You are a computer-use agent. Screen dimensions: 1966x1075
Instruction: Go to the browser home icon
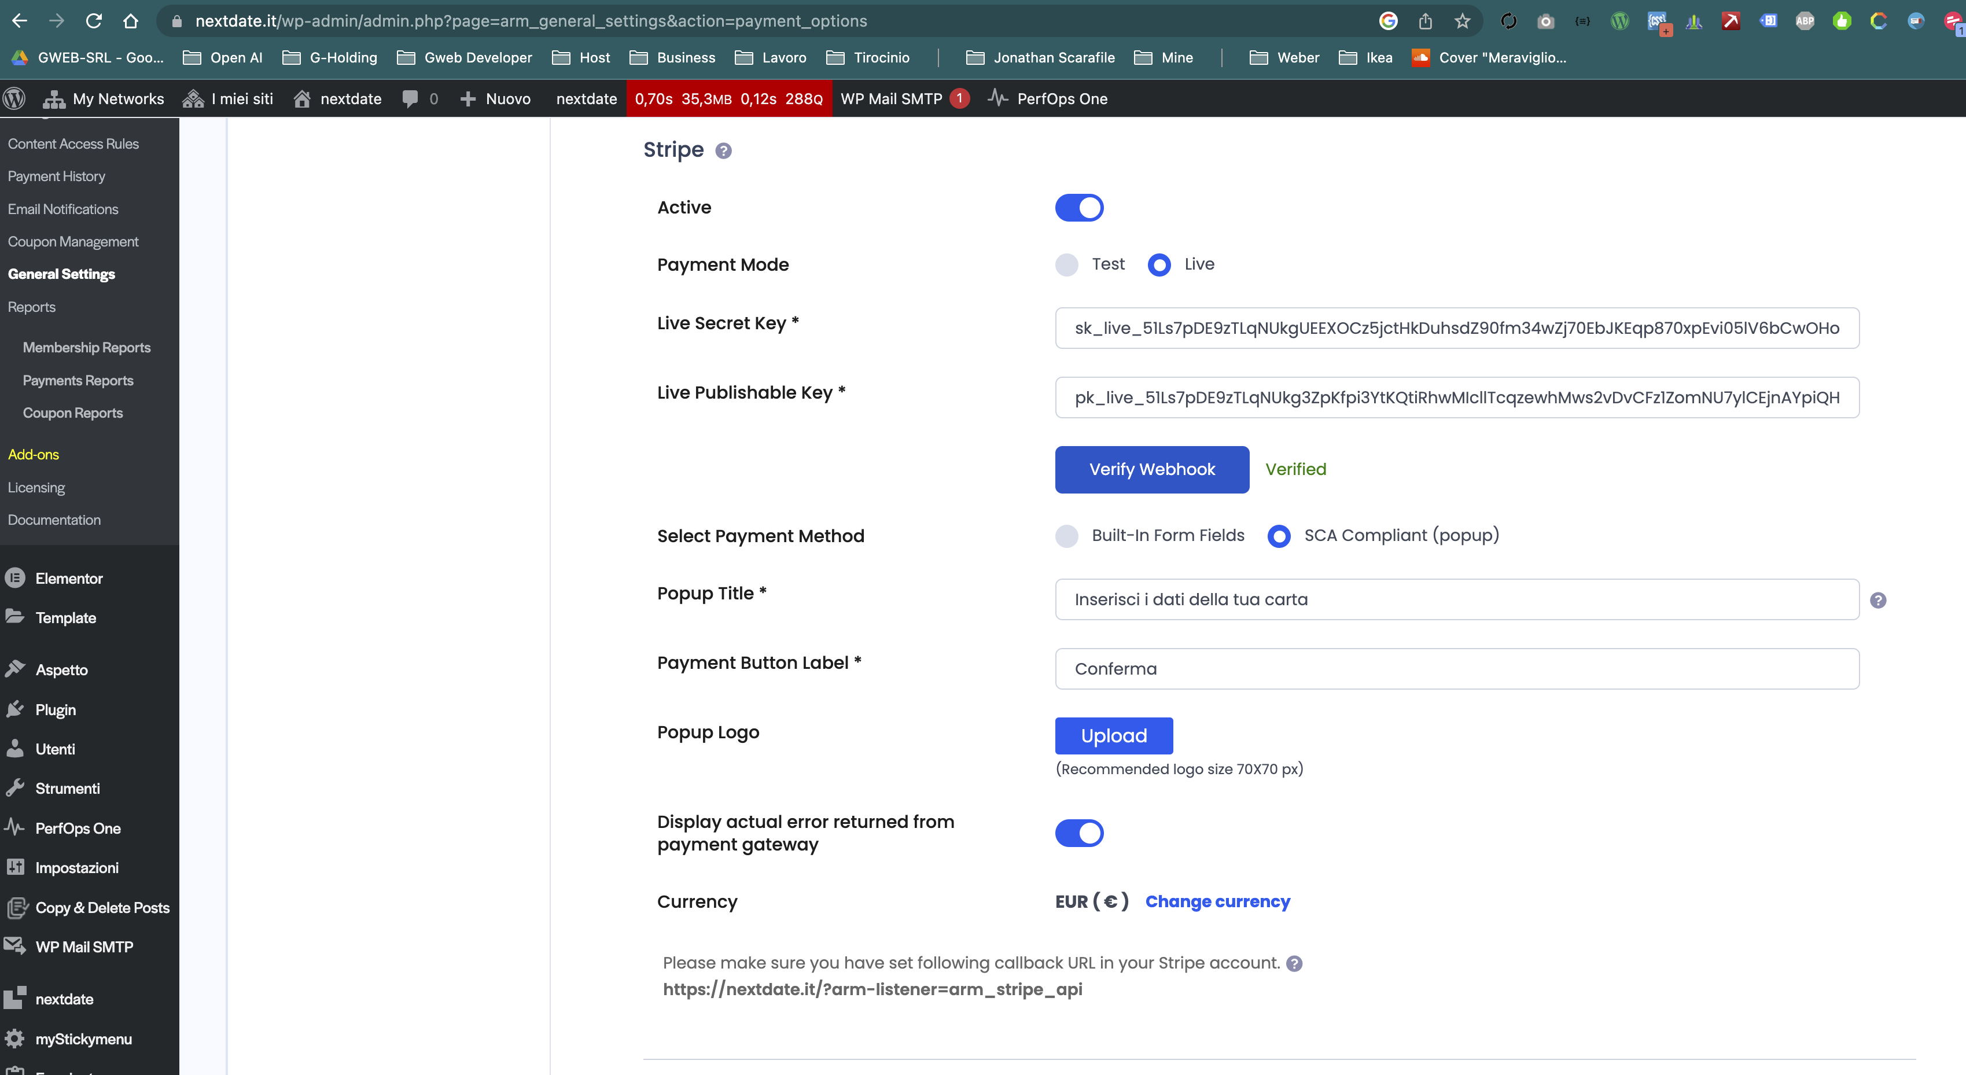click(131, 21)
